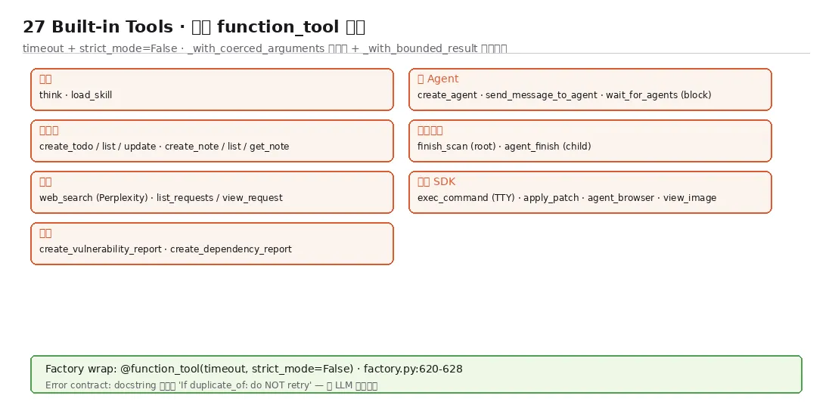Screen dimensions: 832x408
Task: Select "@function_tool(timeout, strict_mode=False)" in the footer
Action: pyautogui.click(x=237, y=369)
